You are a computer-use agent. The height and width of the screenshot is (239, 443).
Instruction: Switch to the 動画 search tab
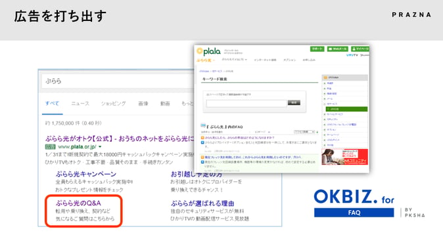click(165, 104)
